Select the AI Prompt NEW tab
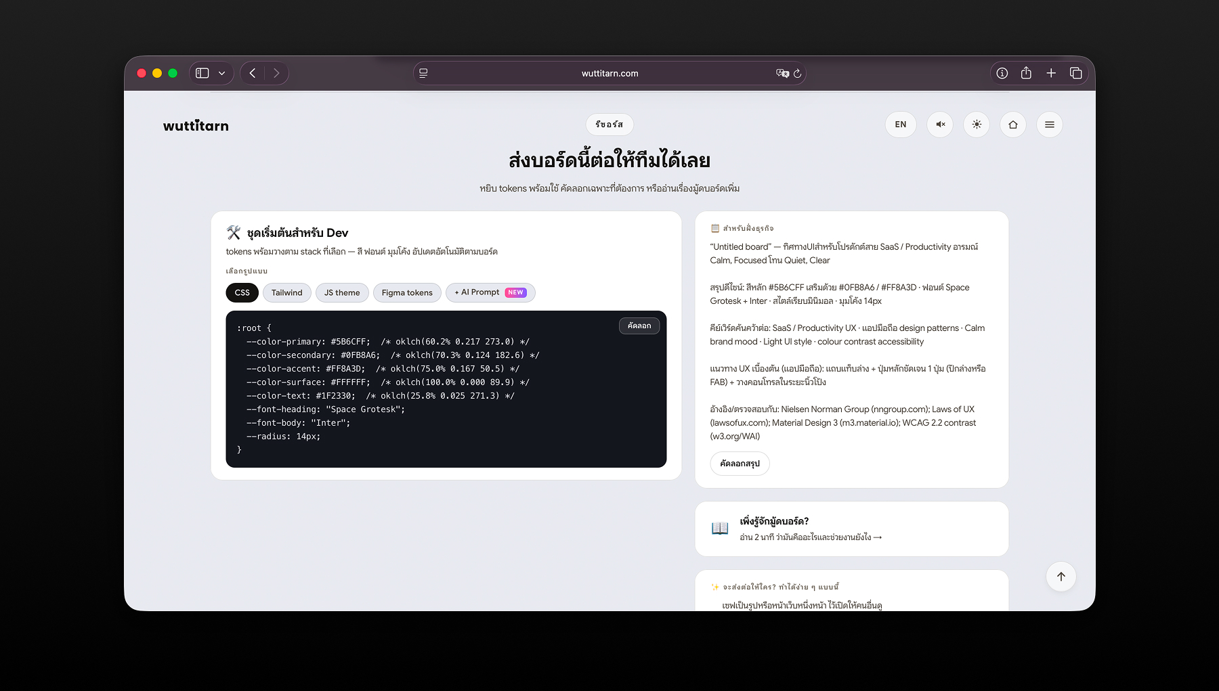 click(490, 292)
